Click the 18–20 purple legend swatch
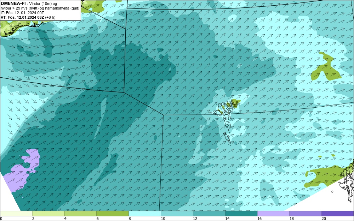This screenshot has height=221, width=354. pyautogui.click(x=306, y=214)
